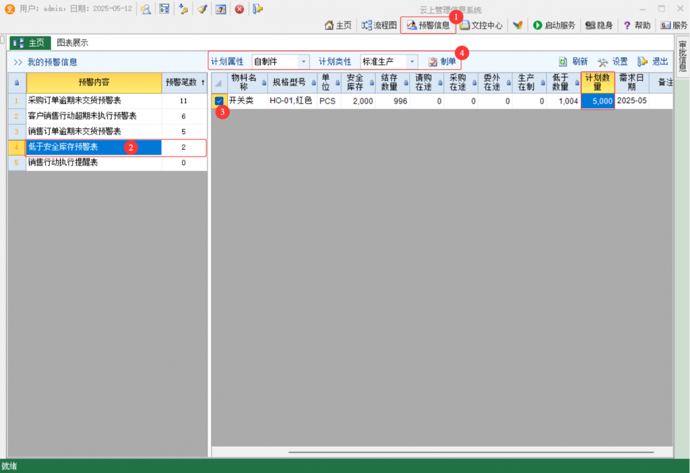The width and height of the screenshot is (690, 473).
Task: Collapse the 我的预警信息 panel chevron
Action: (x=18, y=62)
